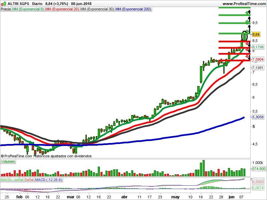Select the Precio legend tab
This screenshot has width=267, height=200.
click(6, 9)
